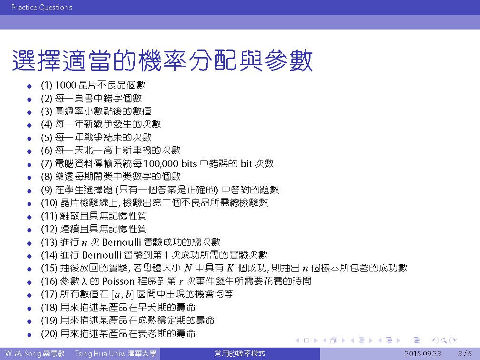The width and height of the screenshot is (480, 360).
Task: Click the slide heading 選擇適當的機率分配與參數
Action: [162, 61]
